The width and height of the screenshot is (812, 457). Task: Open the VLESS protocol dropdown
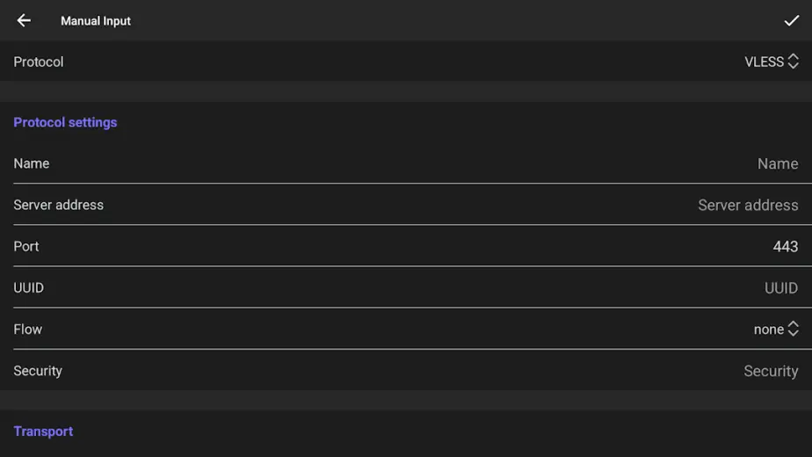[x=771, y=62]
